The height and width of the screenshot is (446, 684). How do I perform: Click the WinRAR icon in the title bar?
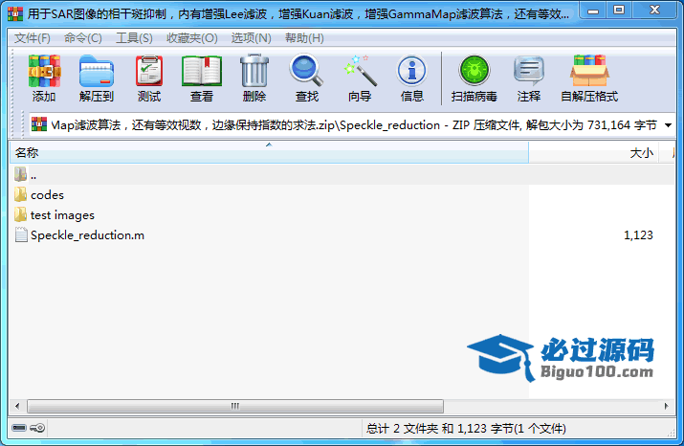(15, 14)
